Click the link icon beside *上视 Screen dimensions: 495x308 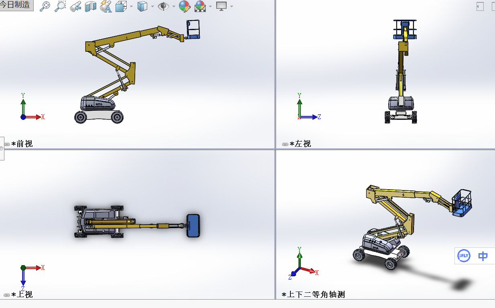point(7,295)
